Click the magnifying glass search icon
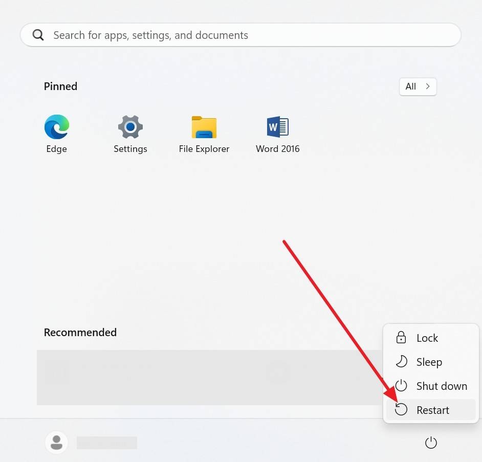482x462 pixels. point(38,35)
